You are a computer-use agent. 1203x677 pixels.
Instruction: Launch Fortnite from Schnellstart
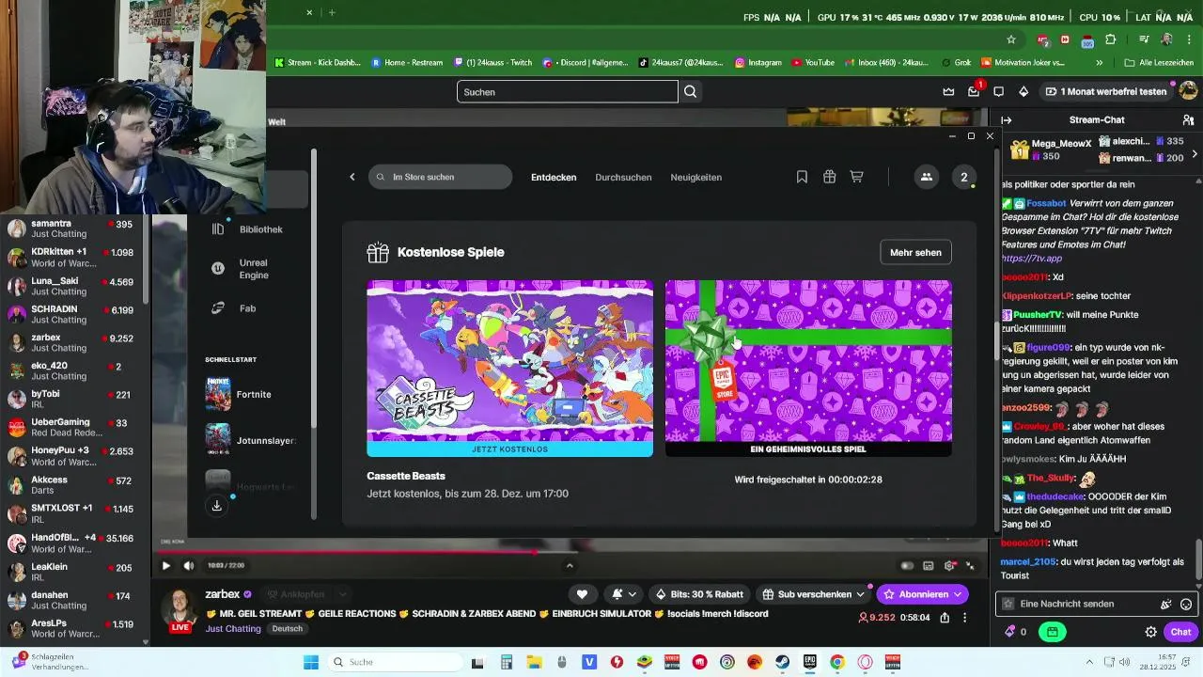pyautogui.click(x=239, y=394)
